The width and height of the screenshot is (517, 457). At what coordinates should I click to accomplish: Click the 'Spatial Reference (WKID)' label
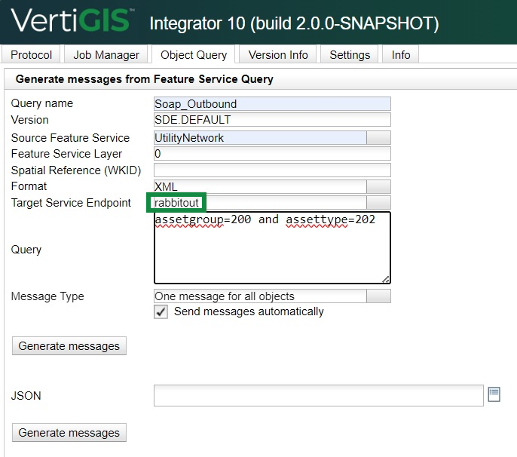tap(76, 170)
